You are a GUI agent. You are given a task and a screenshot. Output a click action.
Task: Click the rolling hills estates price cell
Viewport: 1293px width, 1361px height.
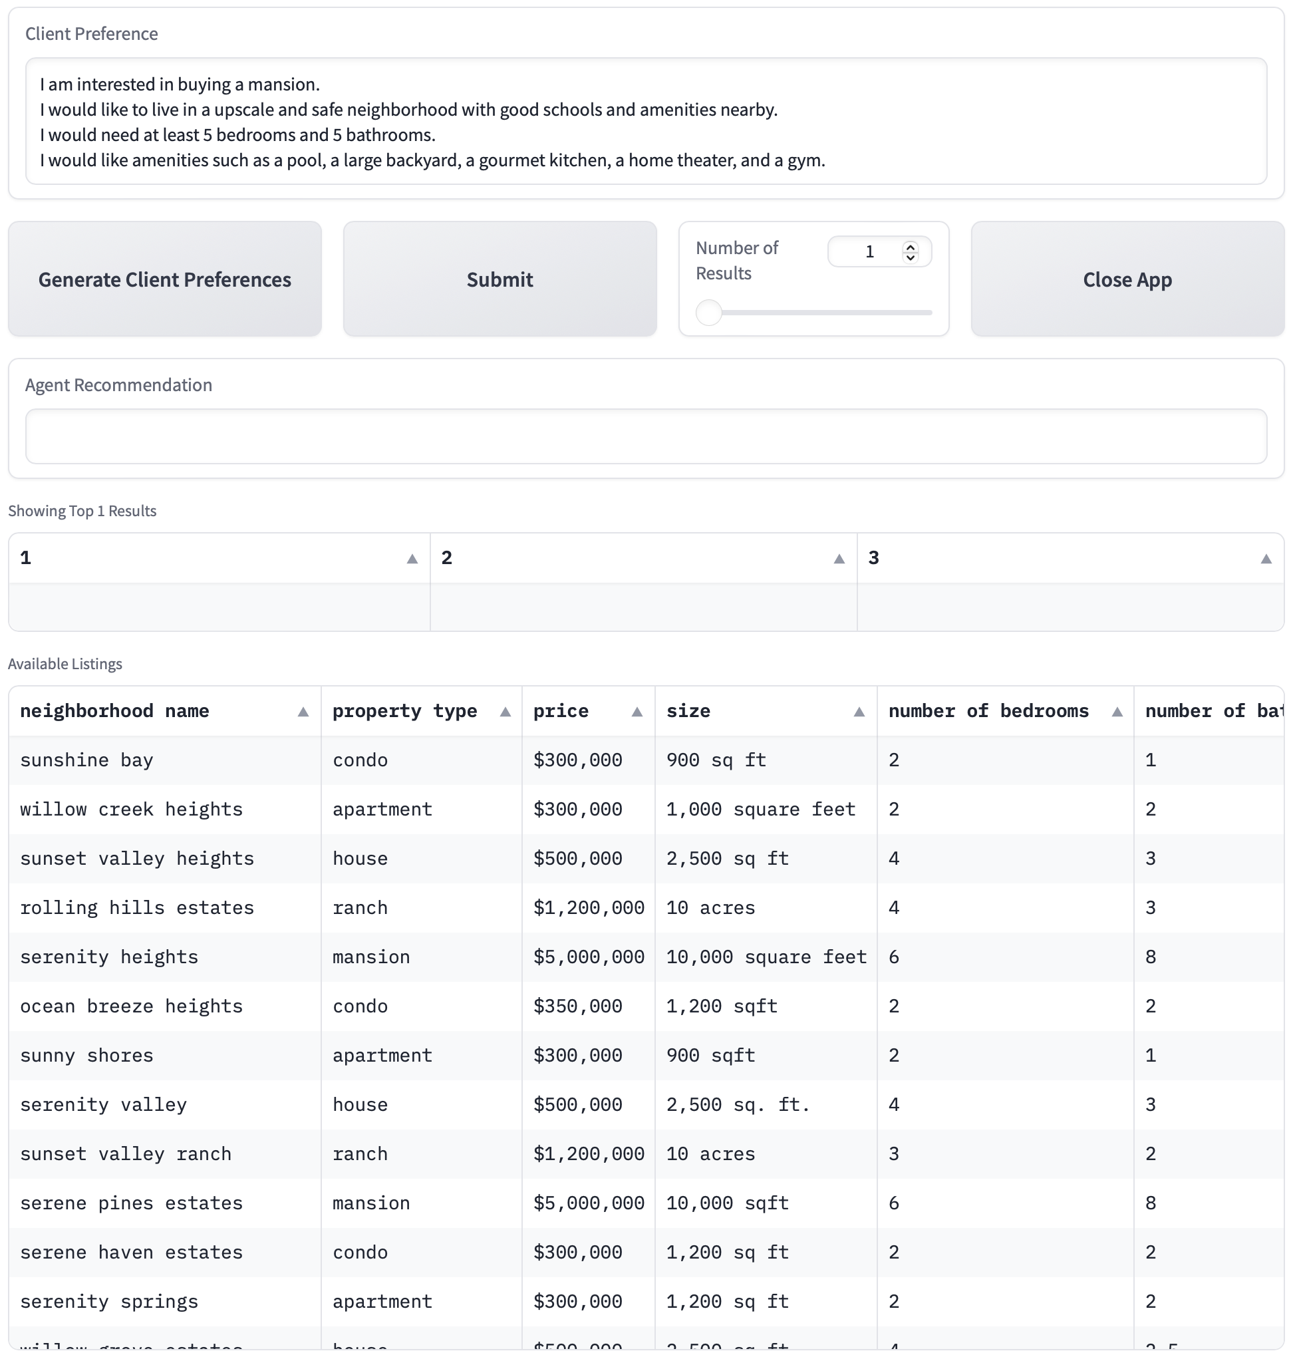[588, 908]
